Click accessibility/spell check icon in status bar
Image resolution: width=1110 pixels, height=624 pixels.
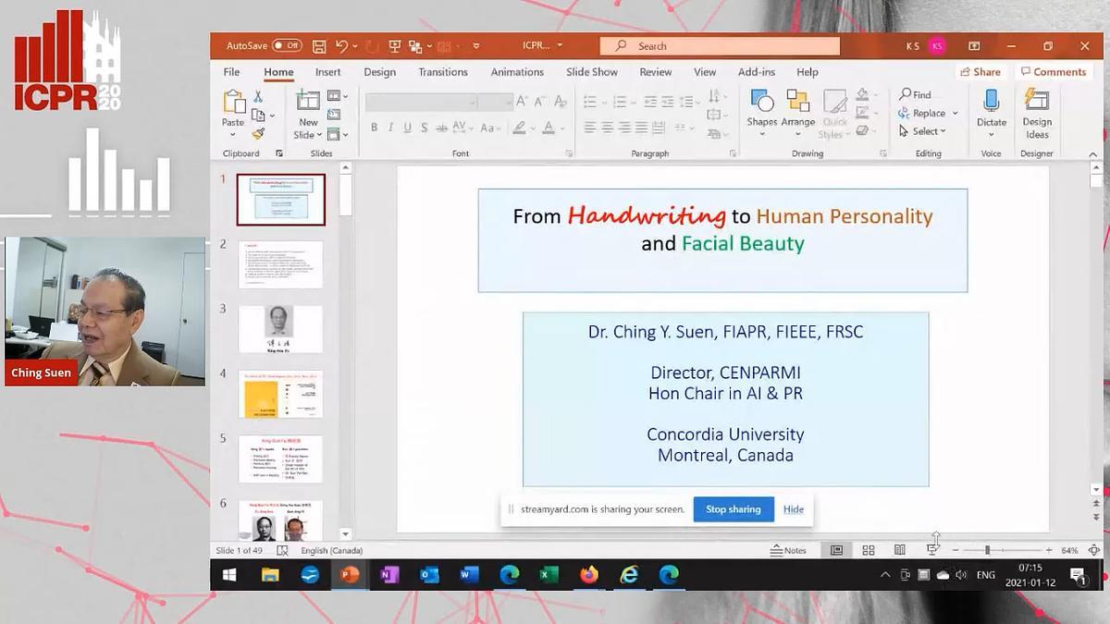click(282, 550)
